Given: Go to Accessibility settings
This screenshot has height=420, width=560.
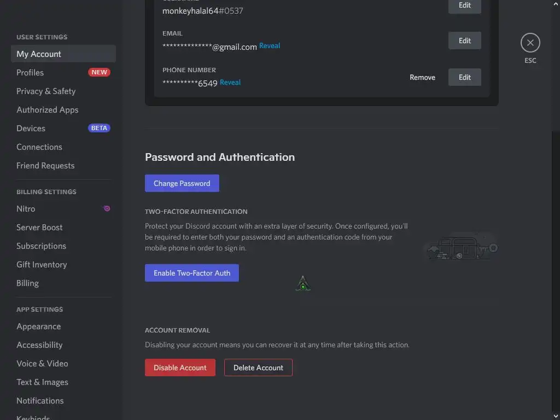Looking at the screenshot, I should click(63, 345).
